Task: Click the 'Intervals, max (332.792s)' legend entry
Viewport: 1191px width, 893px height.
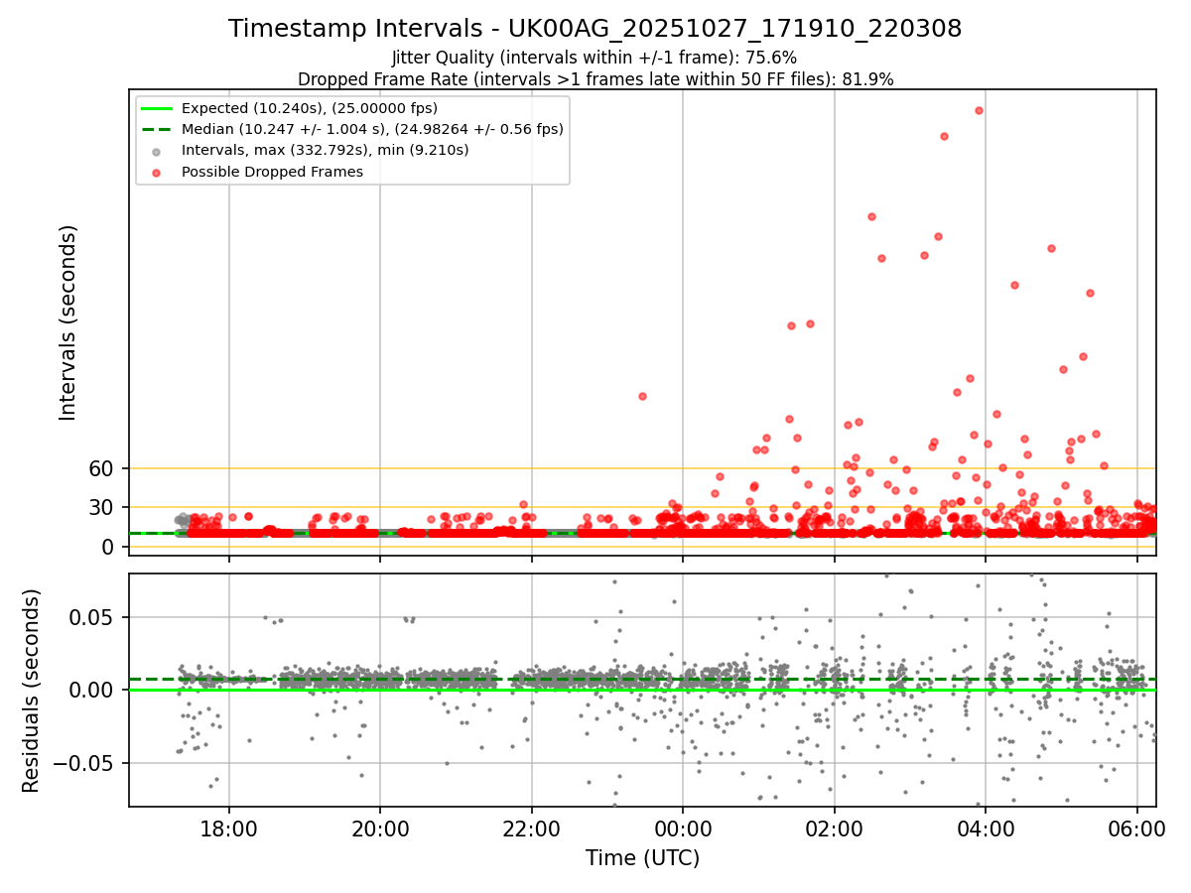Action: pos(326,151)
